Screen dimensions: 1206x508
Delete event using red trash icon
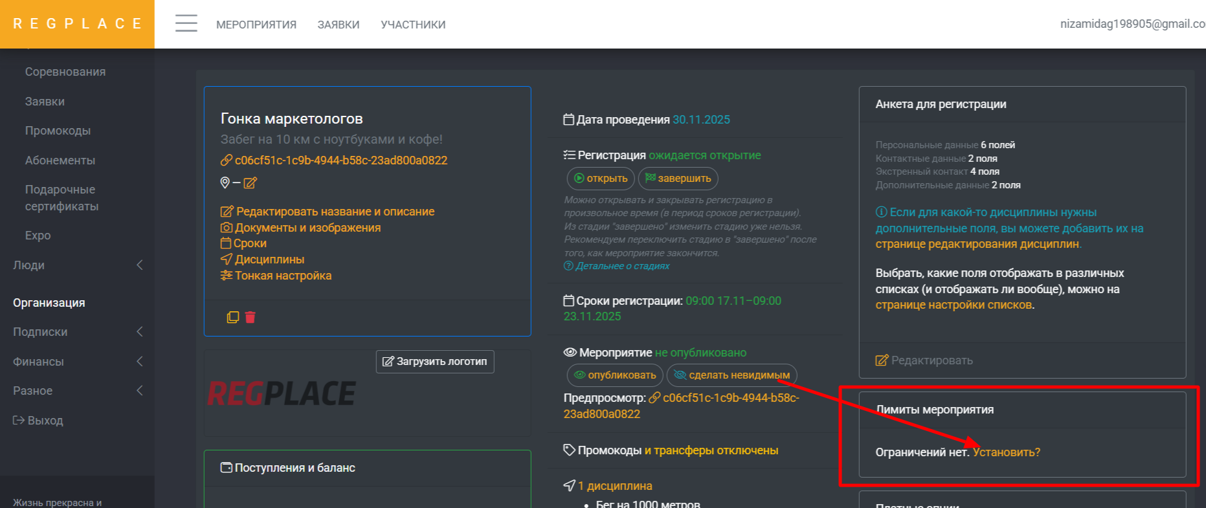click(x=251, y=317)
